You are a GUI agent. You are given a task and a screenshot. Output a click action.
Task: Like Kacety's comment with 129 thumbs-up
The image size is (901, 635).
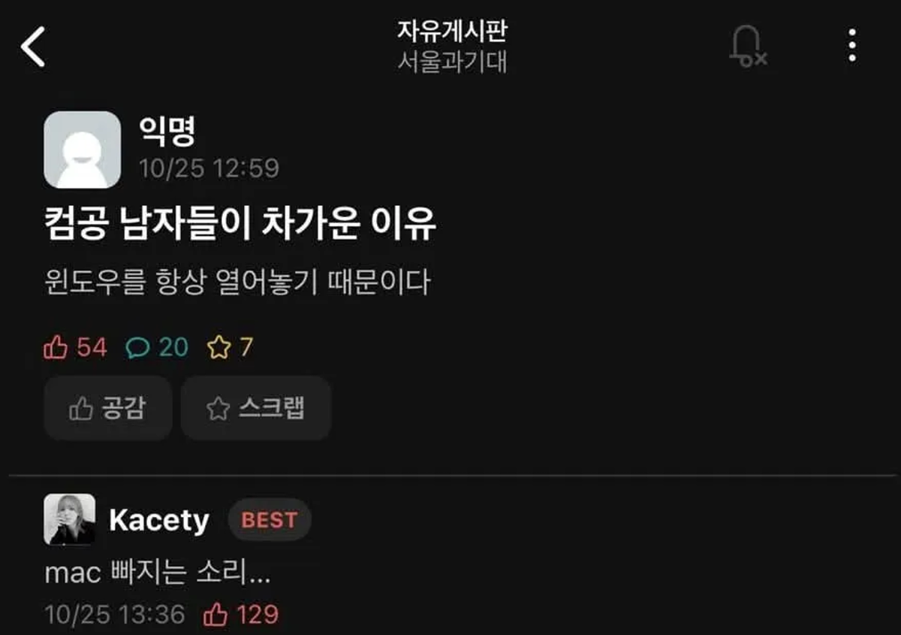pyautogui.click(x=241, y=615)
